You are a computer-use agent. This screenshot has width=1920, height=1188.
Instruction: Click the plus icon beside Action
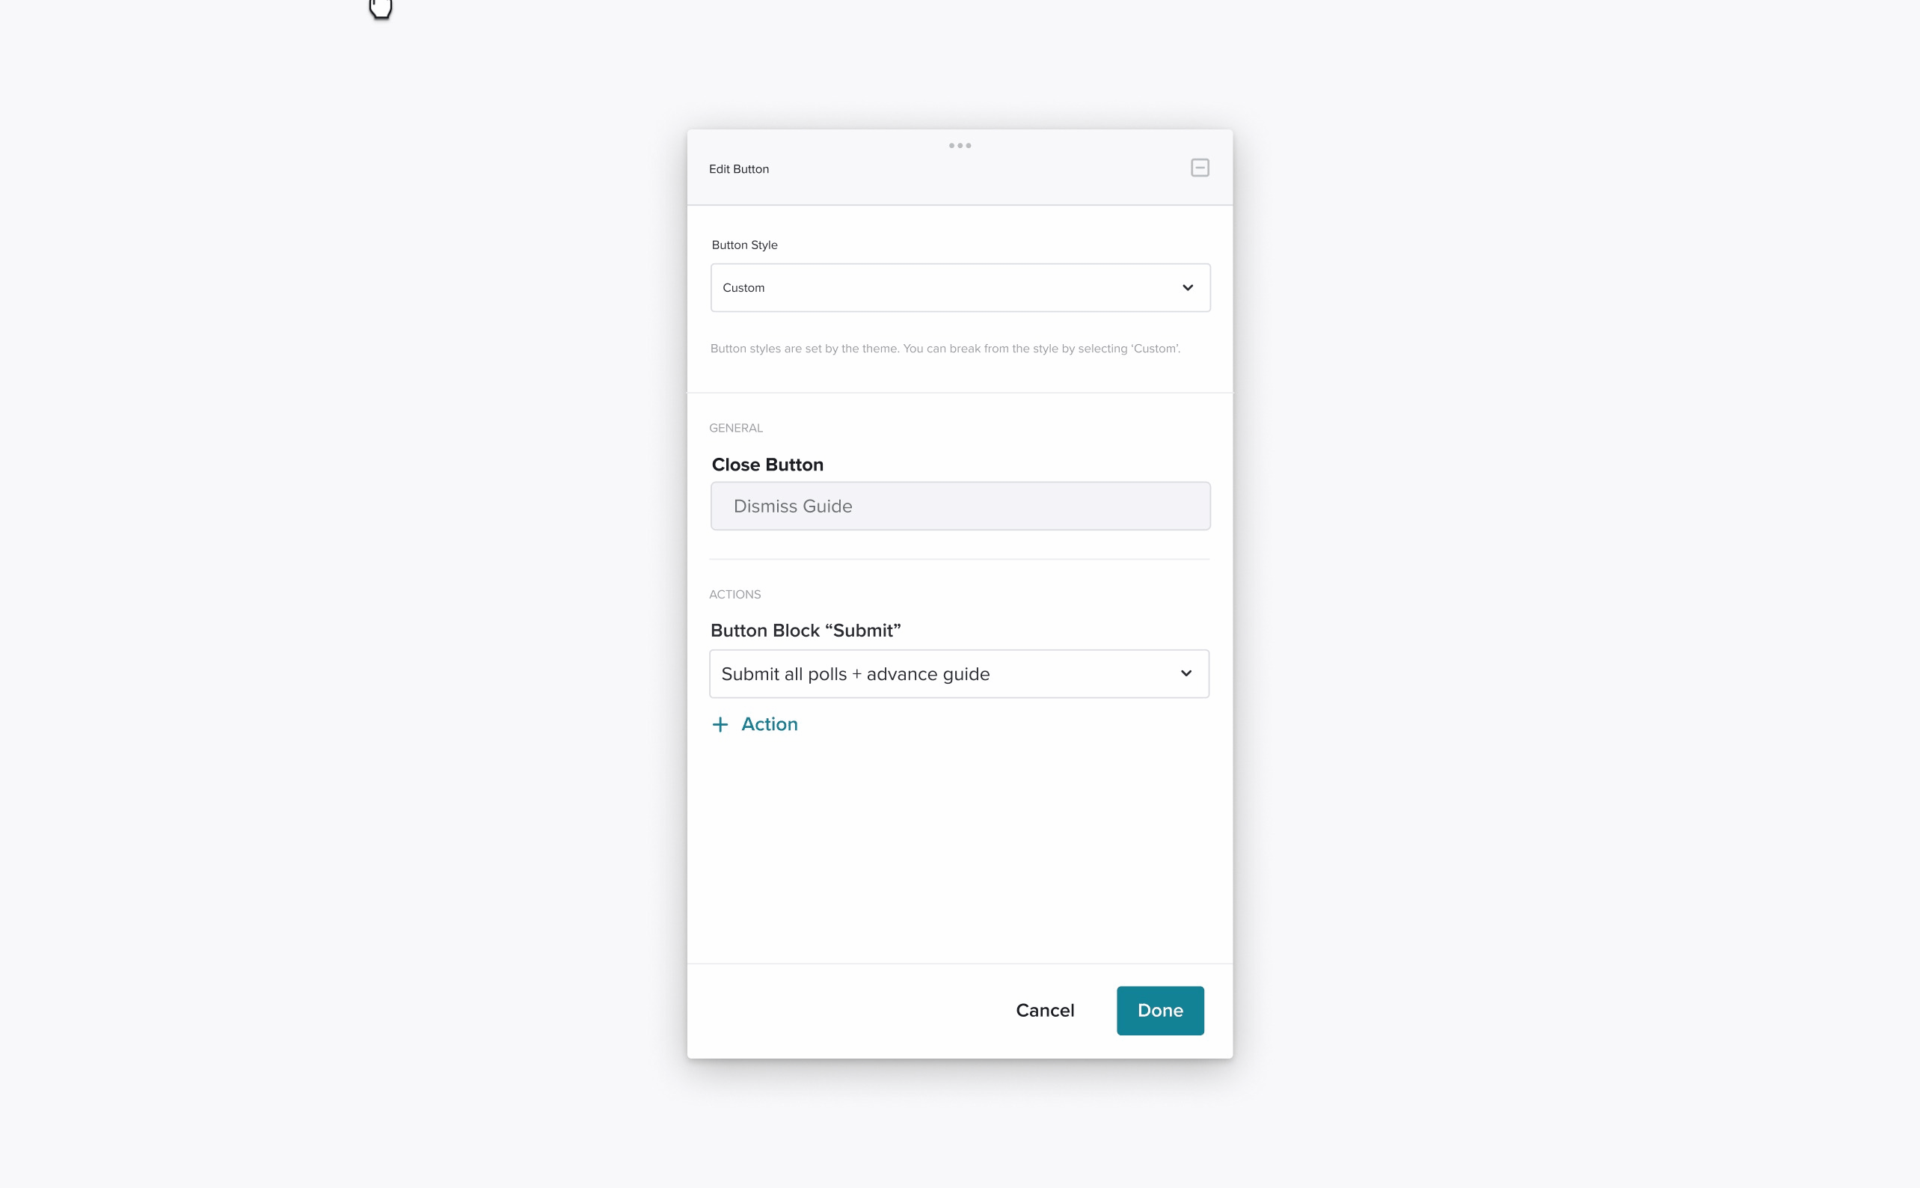click(720, 724)
